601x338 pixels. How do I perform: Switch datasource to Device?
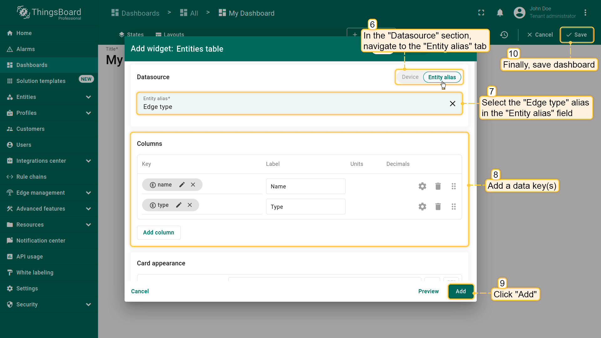click(x=410, y=77)
